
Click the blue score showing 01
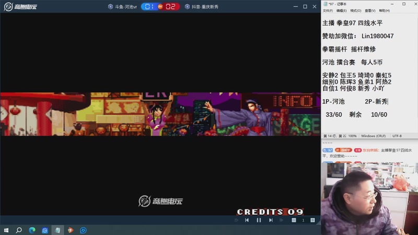(149, 7)
